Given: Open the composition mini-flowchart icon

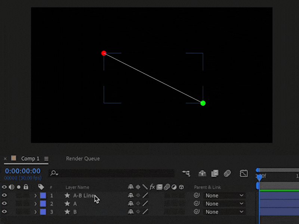Looking at the screenshot, I should [186, 173].
